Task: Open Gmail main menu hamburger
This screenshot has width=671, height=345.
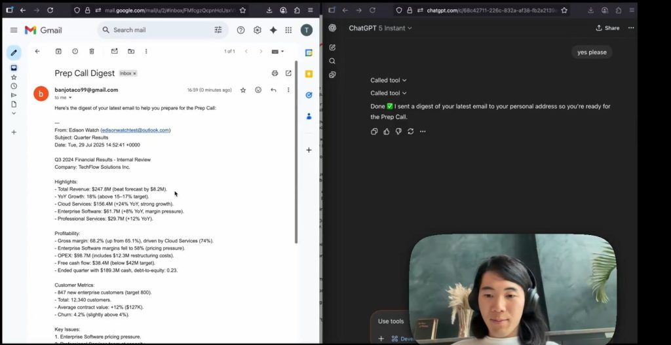Action: pyautogui.click(x=14, y=30)
